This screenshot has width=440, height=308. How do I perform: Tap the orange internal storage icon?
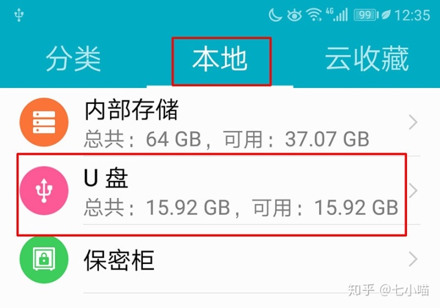tap(44, 122)
